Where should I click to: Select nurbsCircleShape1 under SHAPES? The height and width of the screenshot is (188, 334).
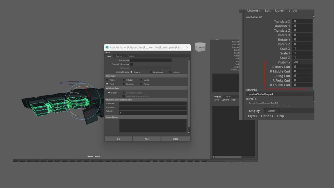click(x=261, y=94)
